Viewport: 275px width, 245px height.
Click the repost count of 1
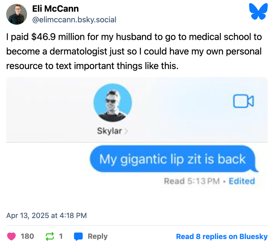(x=61, y=236)
